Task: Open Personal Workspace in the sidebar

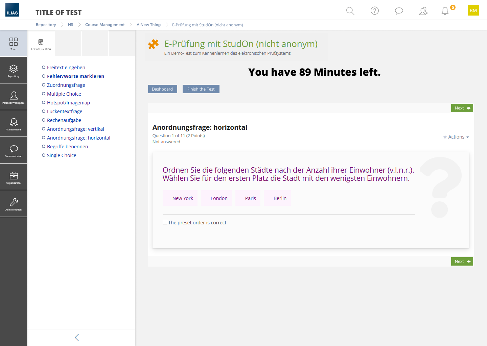Action: click(x=14, y=97)
